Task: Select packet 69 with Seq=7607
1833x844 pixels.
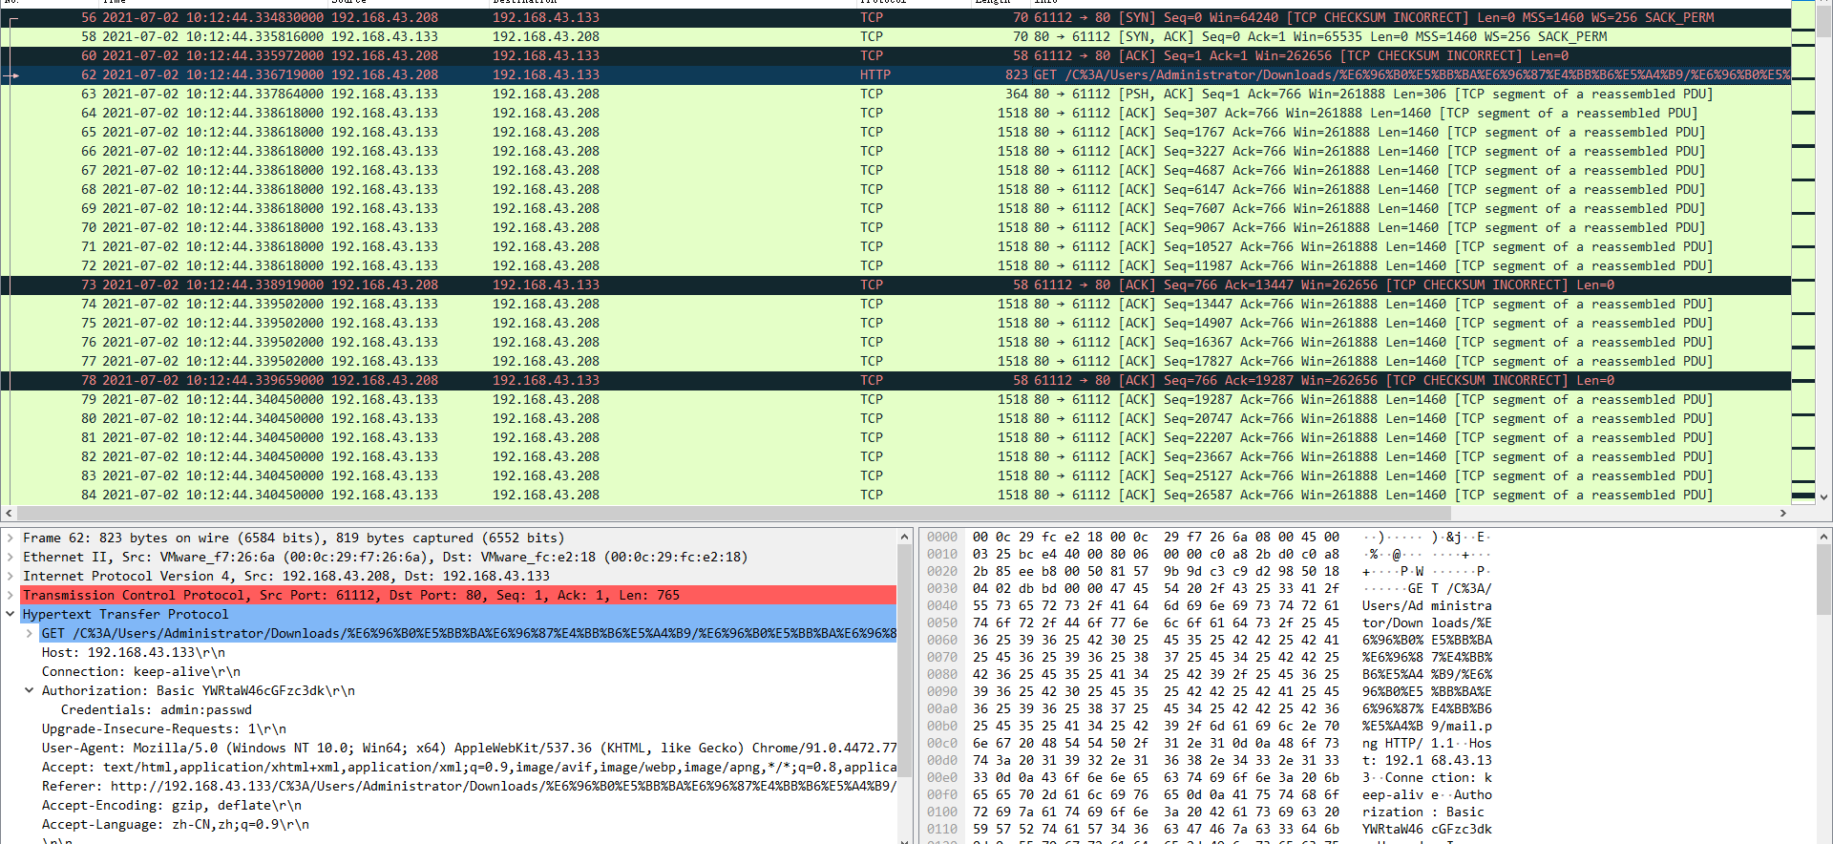Action: (895, 208)
